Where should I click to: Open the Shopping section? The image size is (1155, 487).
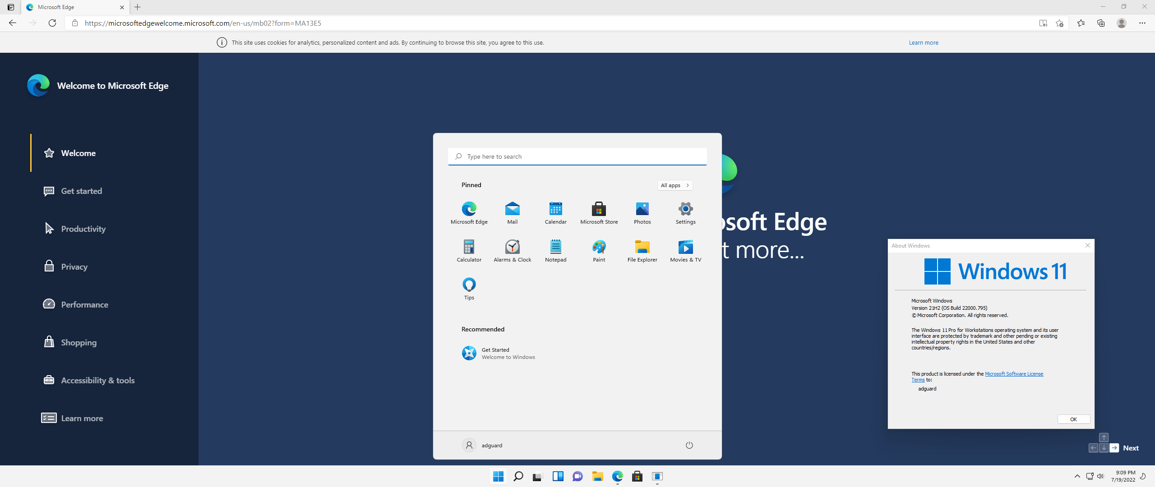(70, 342)
